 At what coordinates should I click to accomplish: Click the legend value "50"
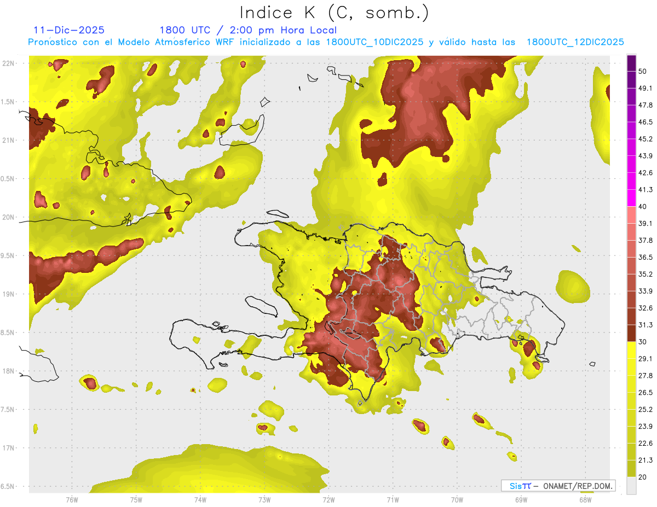643,71
